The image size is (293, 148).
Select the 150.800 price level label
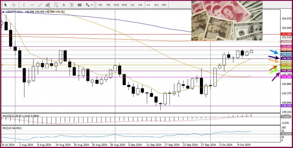286,42
